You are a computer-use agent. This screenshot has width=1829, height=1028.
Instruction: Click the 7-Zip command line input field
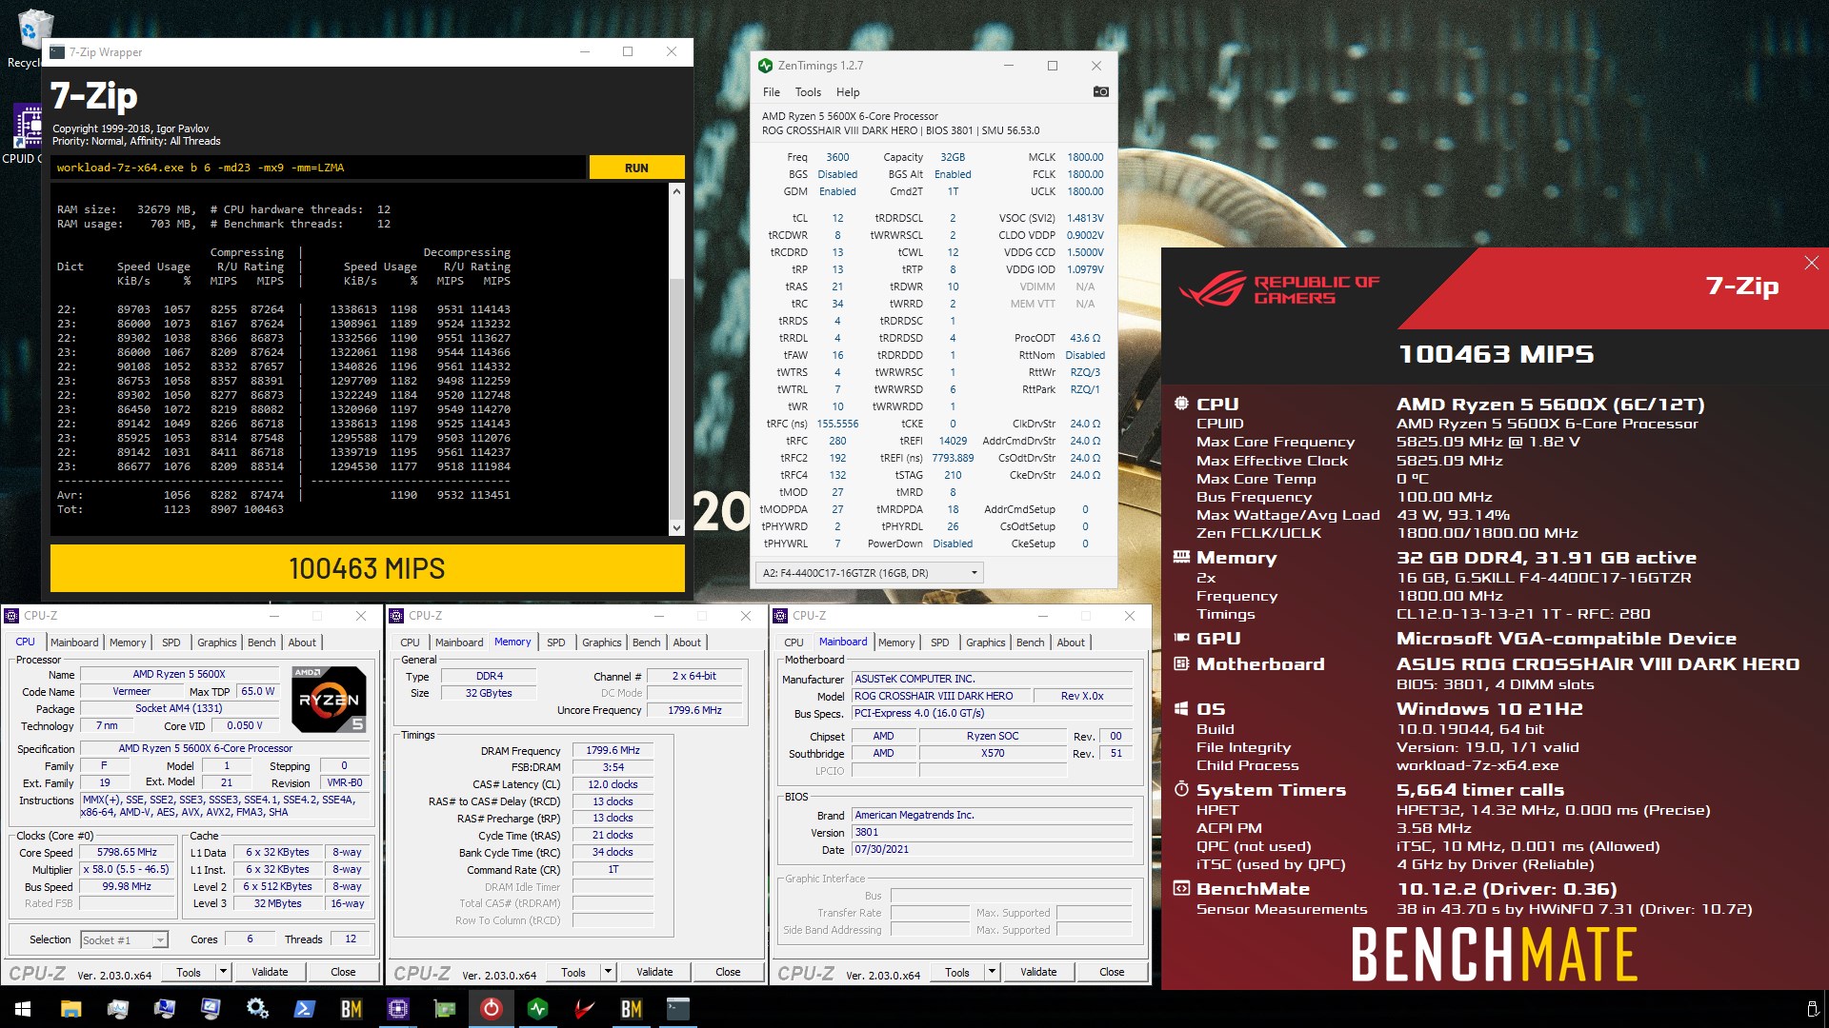coord(318,168)
